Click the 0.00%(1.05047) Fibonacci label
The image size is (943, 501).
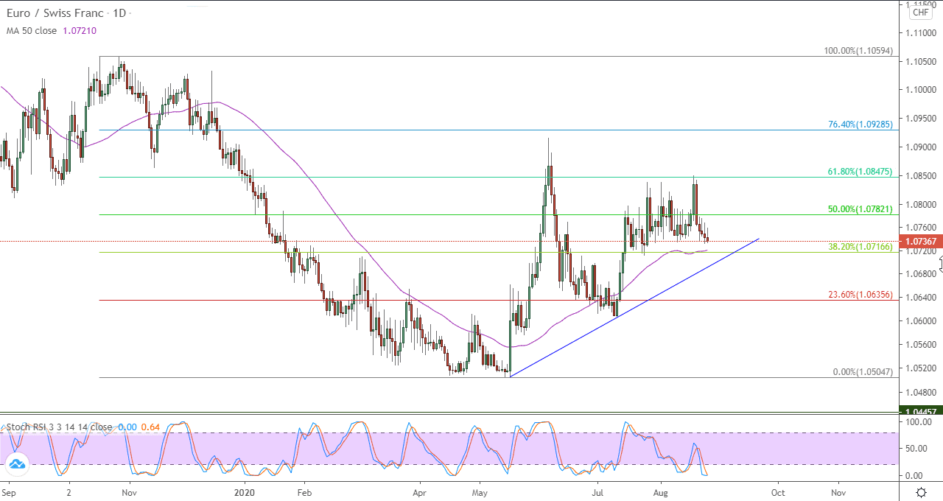(x=863, y=372)
